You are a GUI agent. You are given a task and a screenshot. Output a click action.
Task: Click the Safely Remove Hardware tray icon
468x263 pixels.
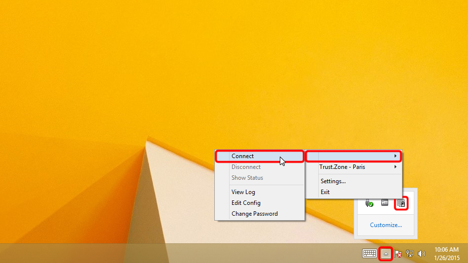coord(369,203)
